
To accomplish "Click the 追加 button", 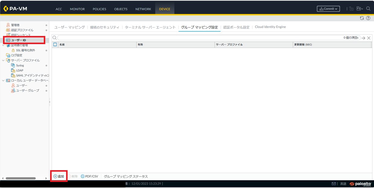I will [x=59, y=176].
